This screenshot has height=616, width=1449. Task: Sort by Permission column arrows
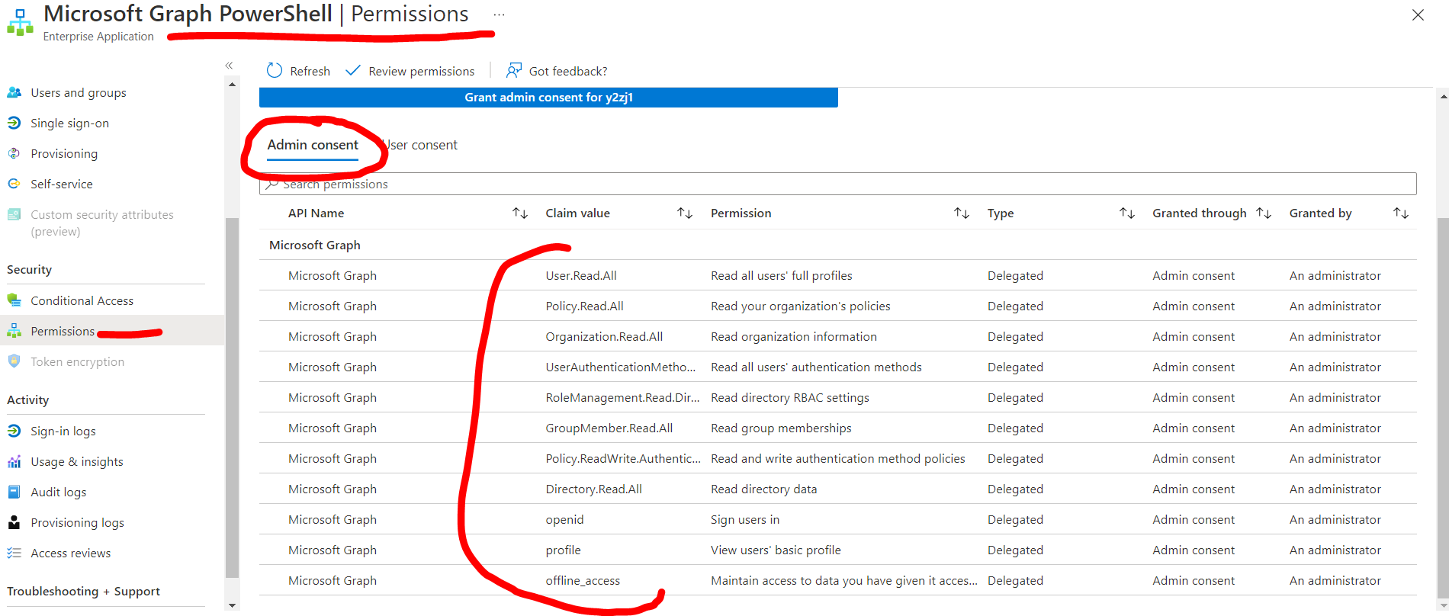962,213
